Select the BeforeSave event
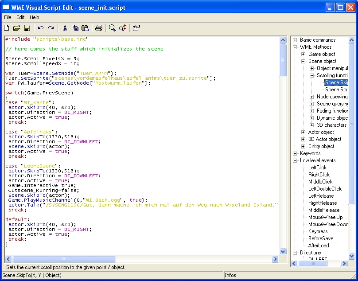The width and height of the screenshot is (358, 281). 321,238
